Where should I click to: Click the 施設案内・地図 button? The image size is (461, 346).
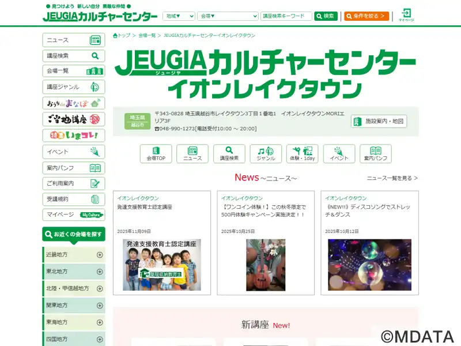pos(379,121)
